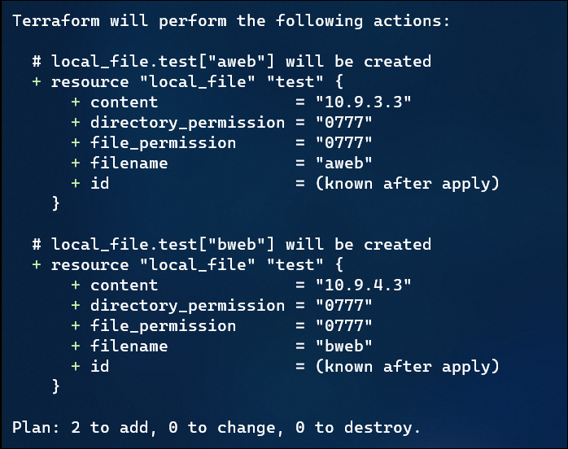The height and width of the screenshot is (449, 568).
Task: Click the green plus beside second file_permission
Action: [x=76, y=325]
